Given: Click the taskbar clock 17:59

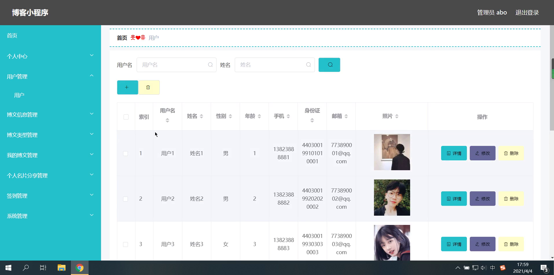Looking at the screenshot, I should pyautogui.click(x=522, y=265).
